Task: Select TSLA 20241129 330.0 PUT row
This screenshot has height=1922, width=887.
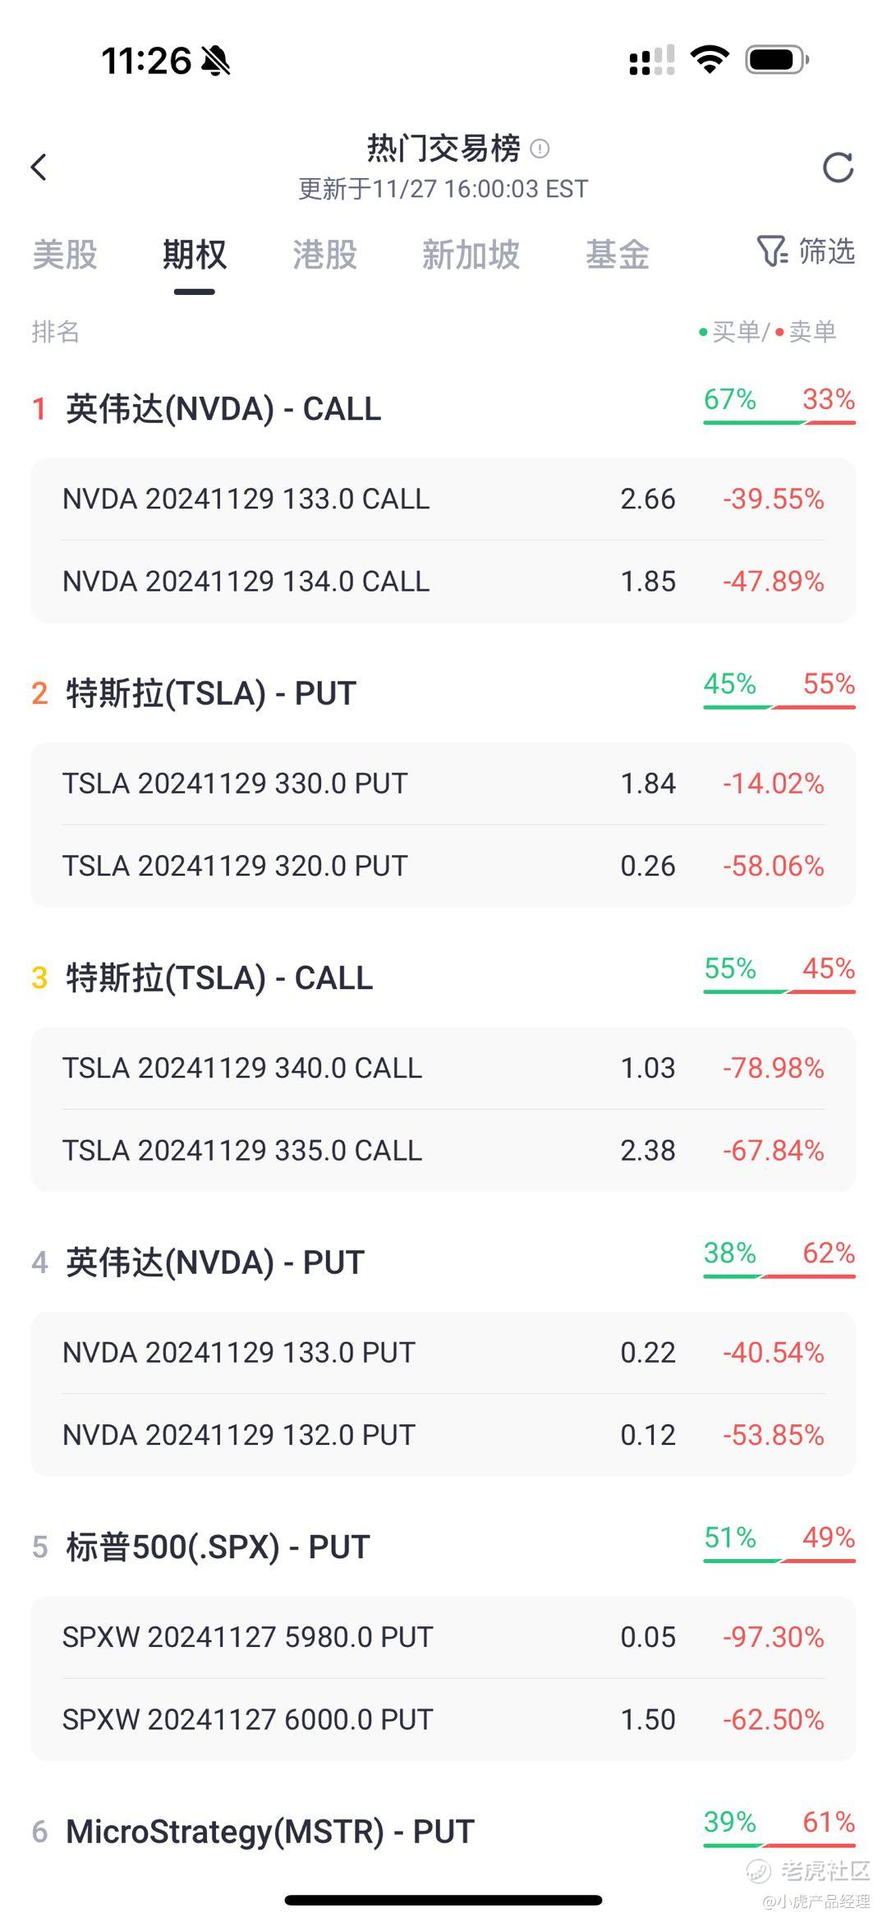Action: [x=443, y=784]
